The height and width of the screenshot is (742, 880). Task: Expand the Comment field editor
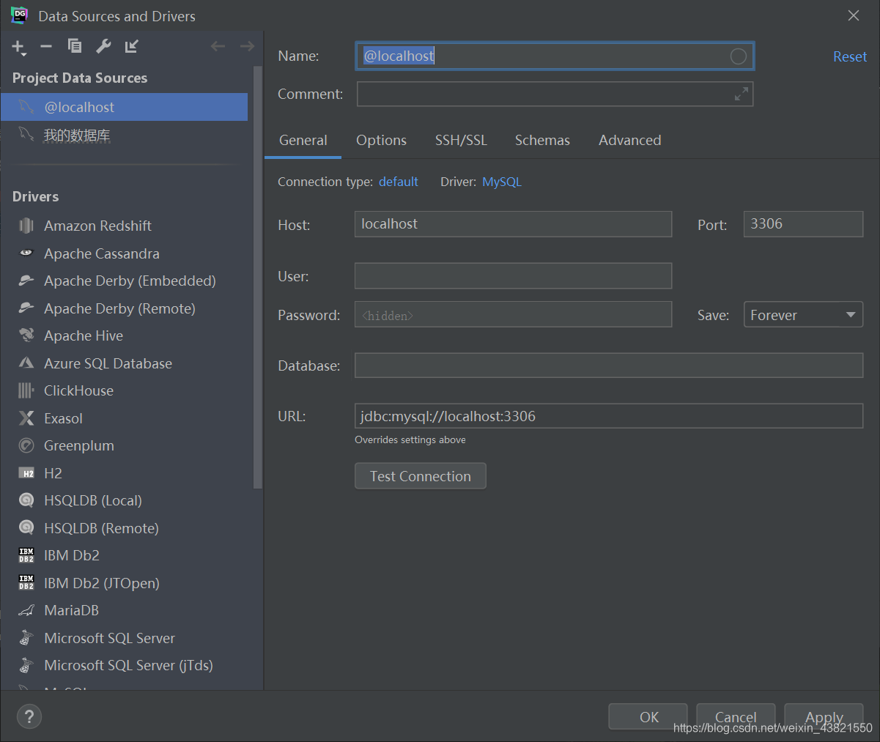742,94
